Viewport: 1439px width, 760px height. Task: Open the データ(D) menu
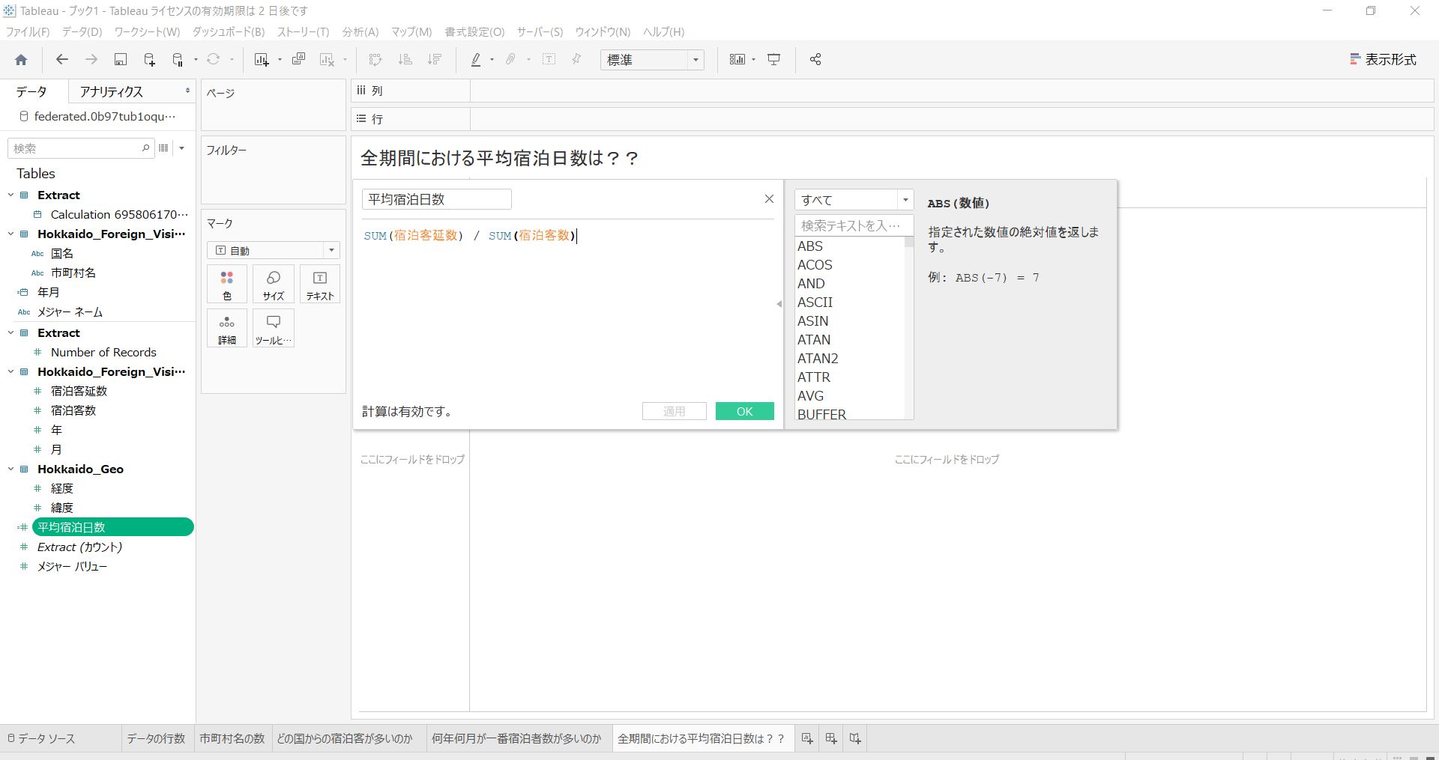click(x=82, y=31)
